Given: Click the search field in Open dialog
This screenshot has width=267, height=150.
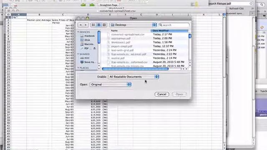Looking at the screenshot, I should 174,25.
